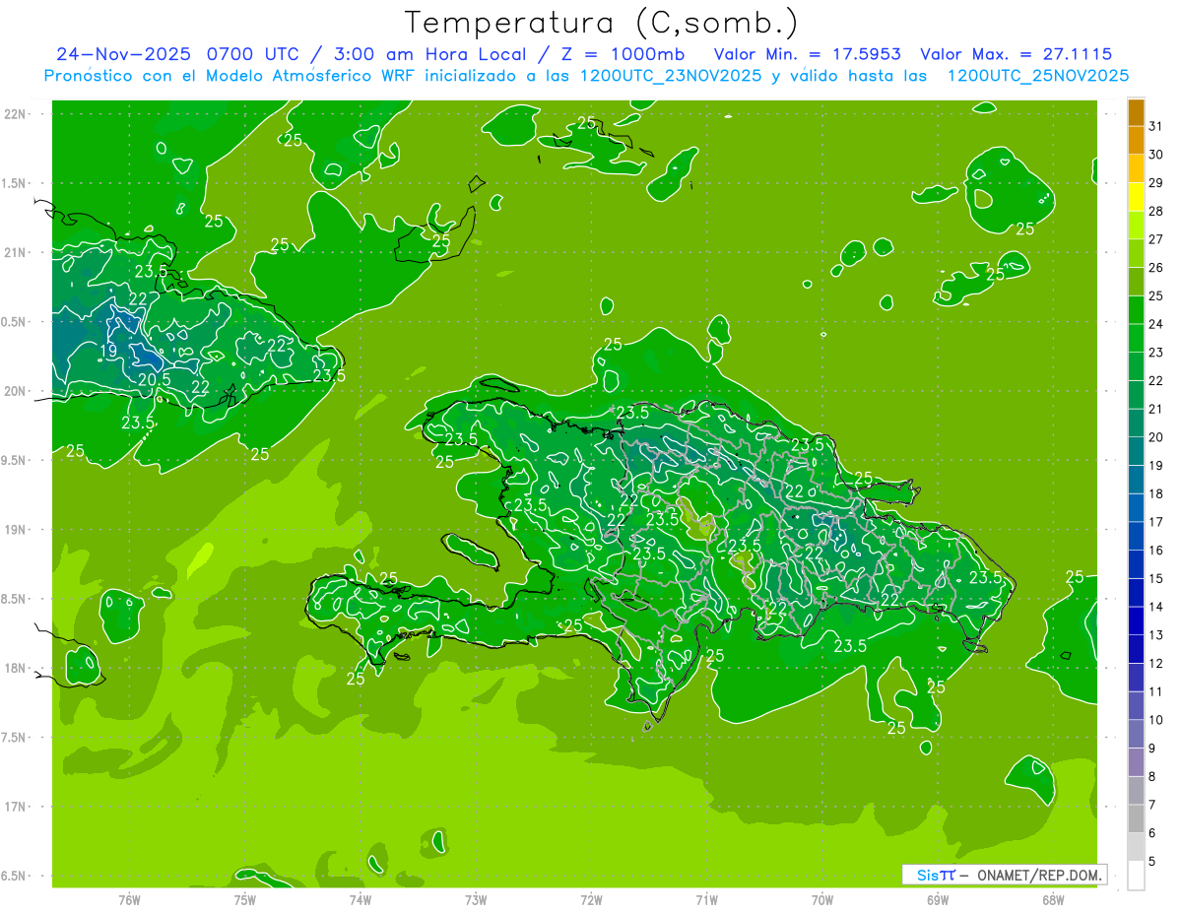This screenshot has width=1182, height=913.
Task: Pick the purple legend swatch between 8 and 9
Action: [1136, 762]
